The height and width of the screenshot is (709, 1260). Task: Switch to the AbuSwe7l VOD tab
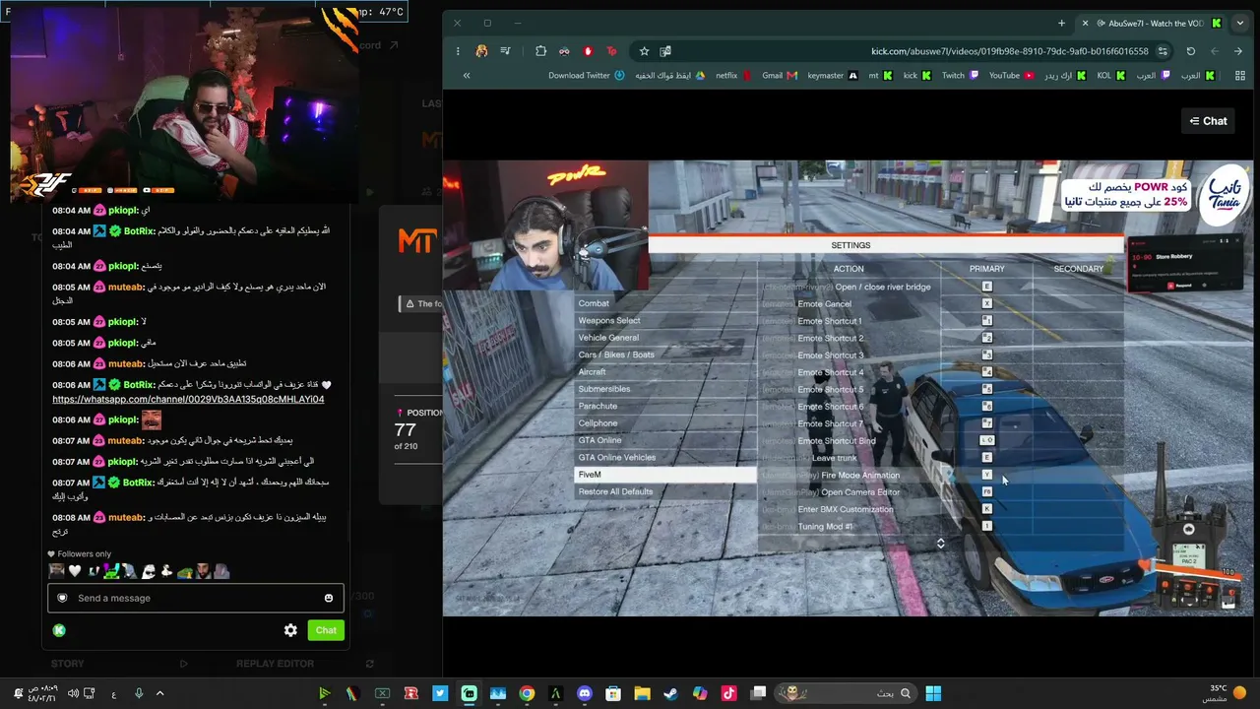1152,23
